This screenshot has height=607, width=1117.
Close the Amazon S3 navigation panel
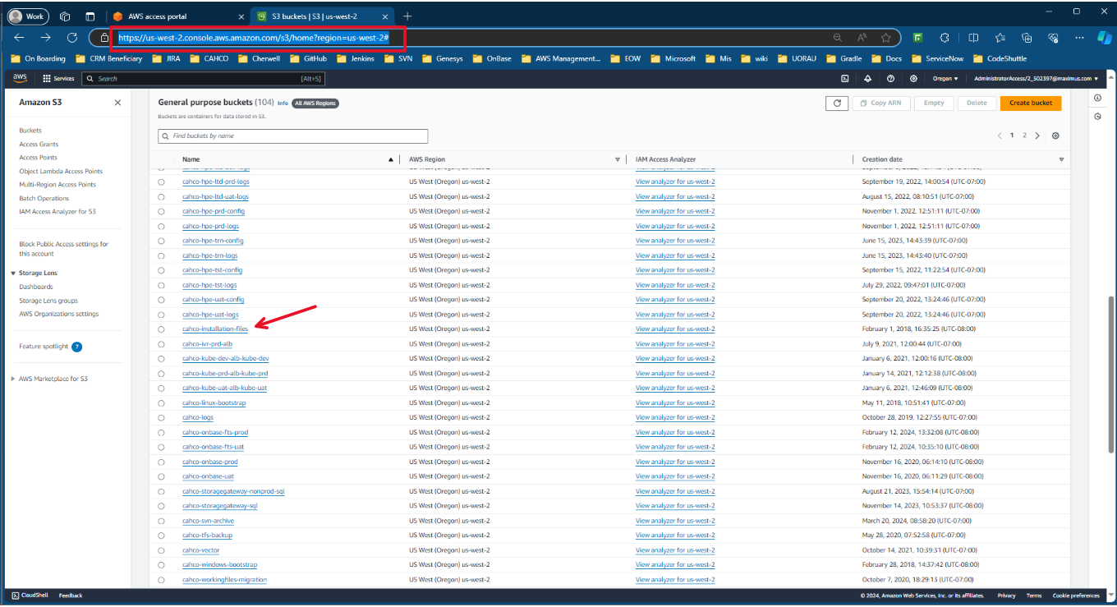point(117,103)
